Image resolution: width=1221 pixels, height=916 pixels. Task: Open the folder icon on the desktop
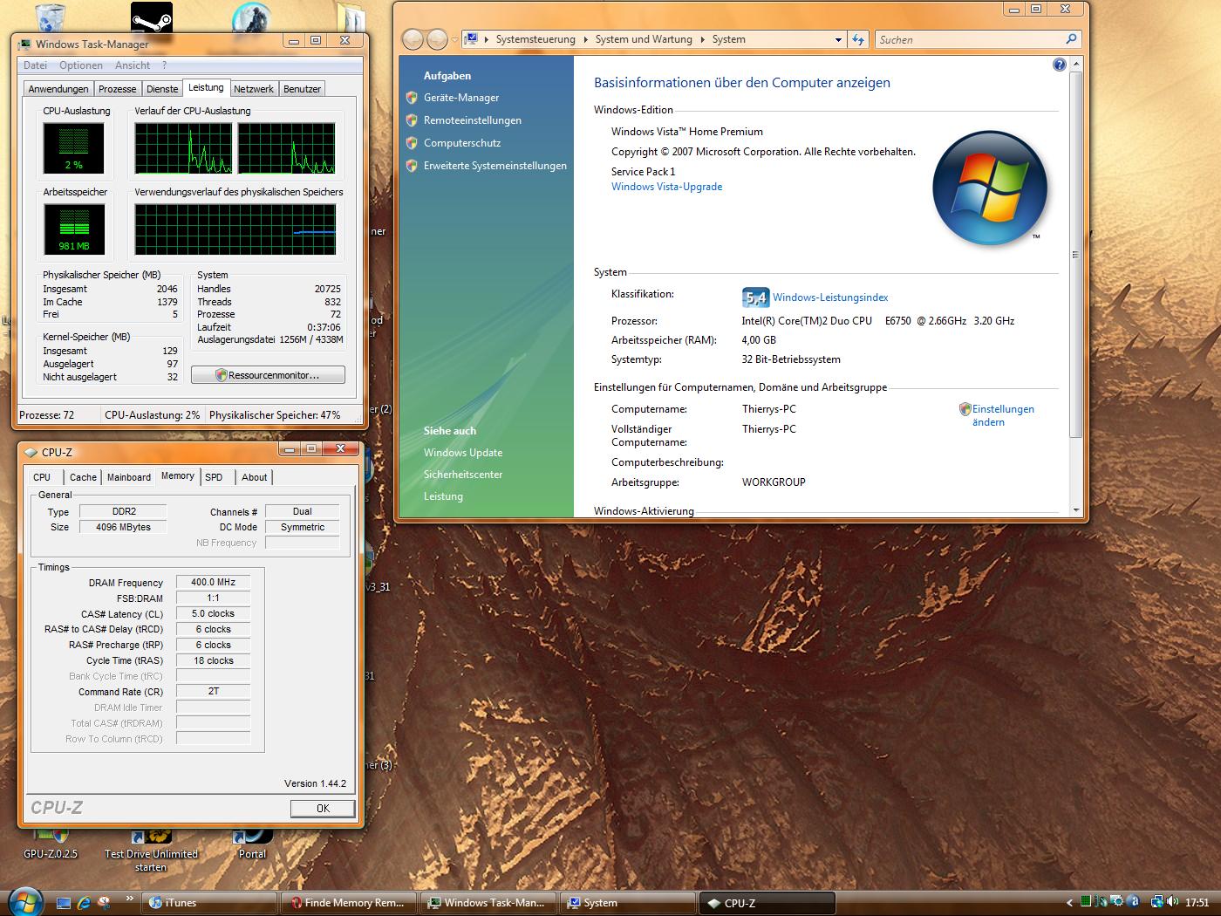pyautogui.click(x=350, y=16)
